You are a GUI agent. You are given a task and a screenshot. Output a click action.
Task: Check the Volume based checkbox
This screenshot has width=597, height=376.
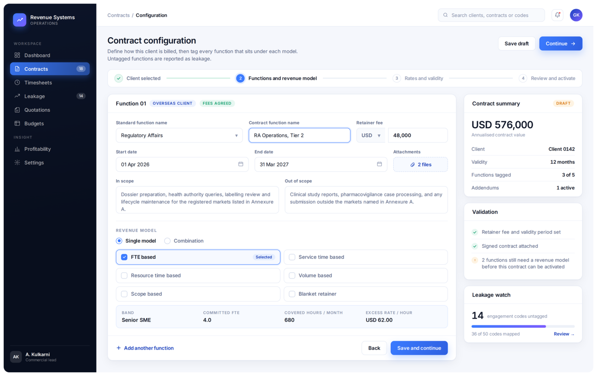point(292,275)
